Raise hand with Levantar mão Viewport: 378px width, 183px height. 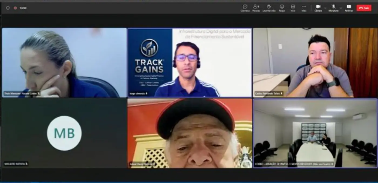pyautogui.click(x=269, y=8)
